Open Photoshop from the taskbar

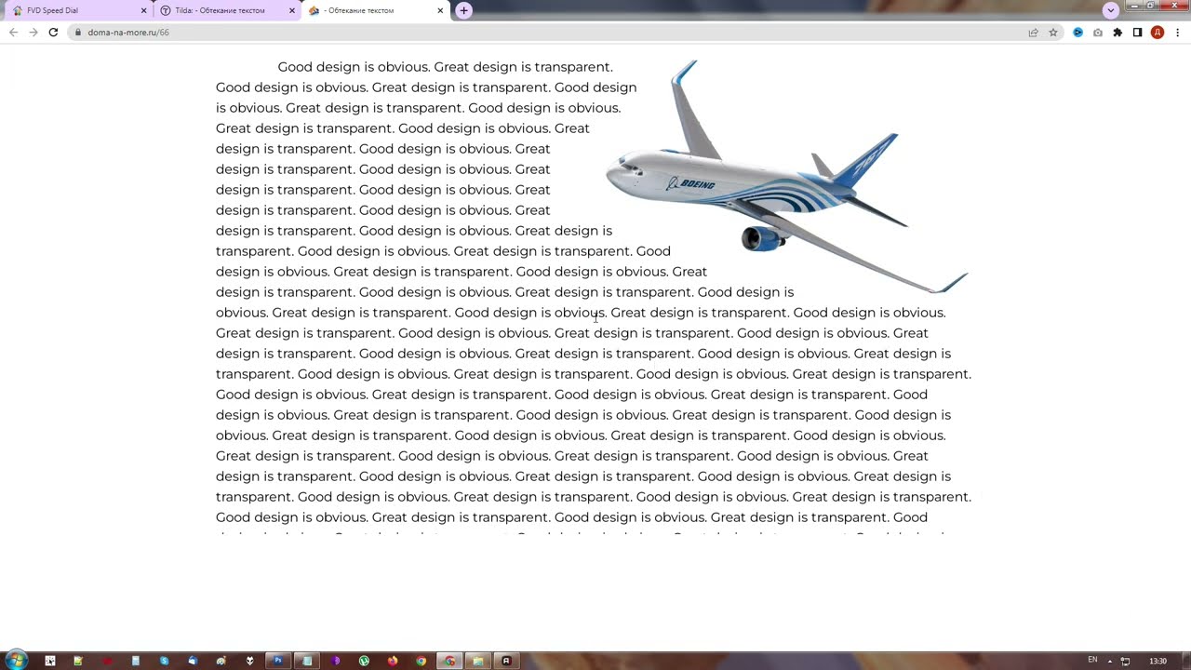coord(277,661)
